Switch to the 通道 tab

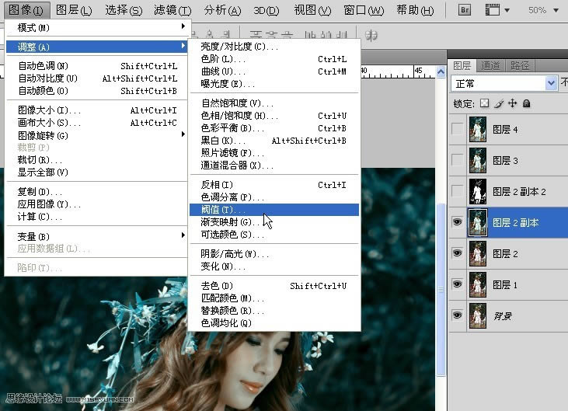490,65
